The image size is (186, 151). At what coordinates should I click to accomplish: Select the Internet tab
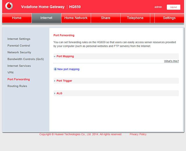[x=46, y=18]
